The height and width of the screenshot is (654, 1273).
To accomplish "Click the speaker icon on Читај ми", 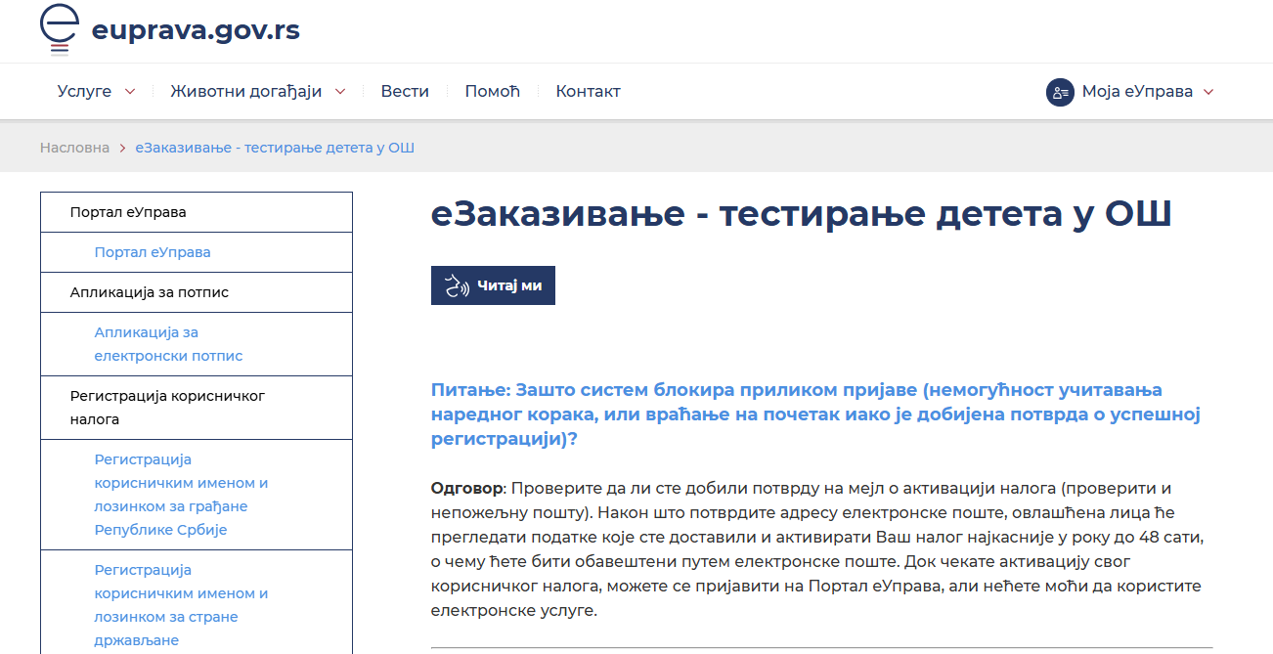I will click(x=457, y=285).
